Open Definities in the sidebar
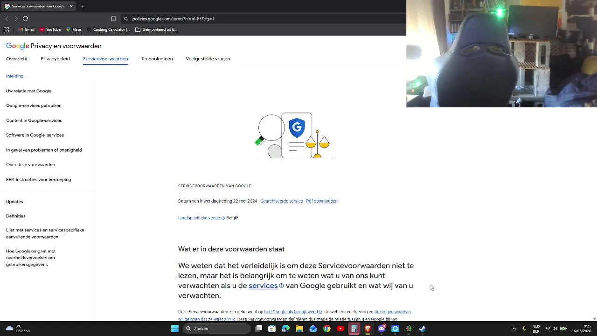597x336 pixels. (x=16, y=216)
